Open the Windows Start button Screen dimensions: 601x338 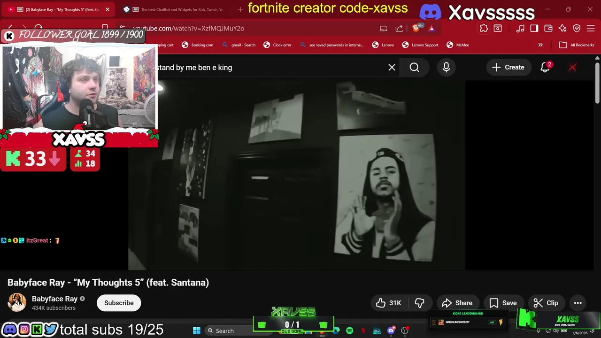tap(197, 330)
